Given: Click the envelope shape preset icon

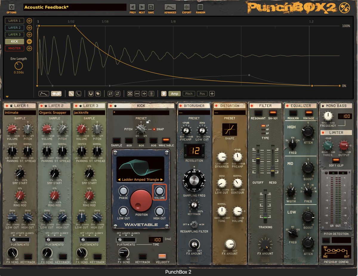Looking at the screenshot, I should [x=44, y=94].
